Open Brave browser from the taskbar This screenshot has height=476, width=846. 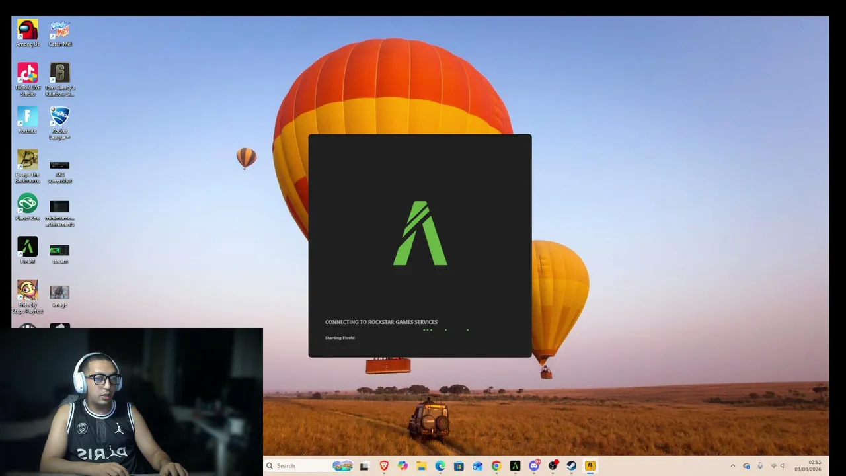click(x=384, y=466)
